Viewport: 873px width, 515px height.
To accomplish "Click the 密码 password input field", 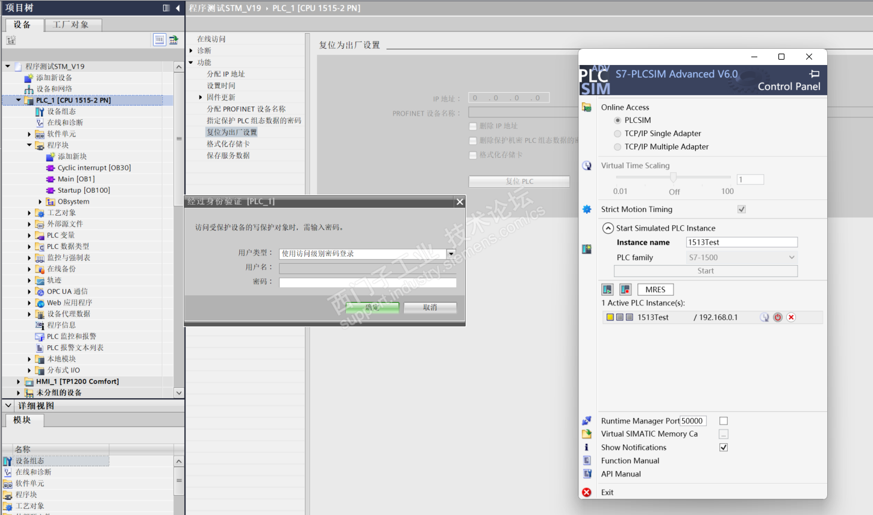I will [x=368, y=282].
